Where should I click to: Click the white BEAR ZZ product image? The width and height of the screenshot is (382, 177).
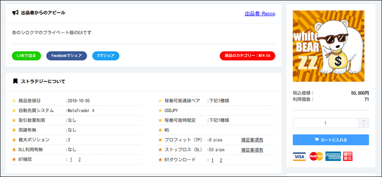(329, 46)
